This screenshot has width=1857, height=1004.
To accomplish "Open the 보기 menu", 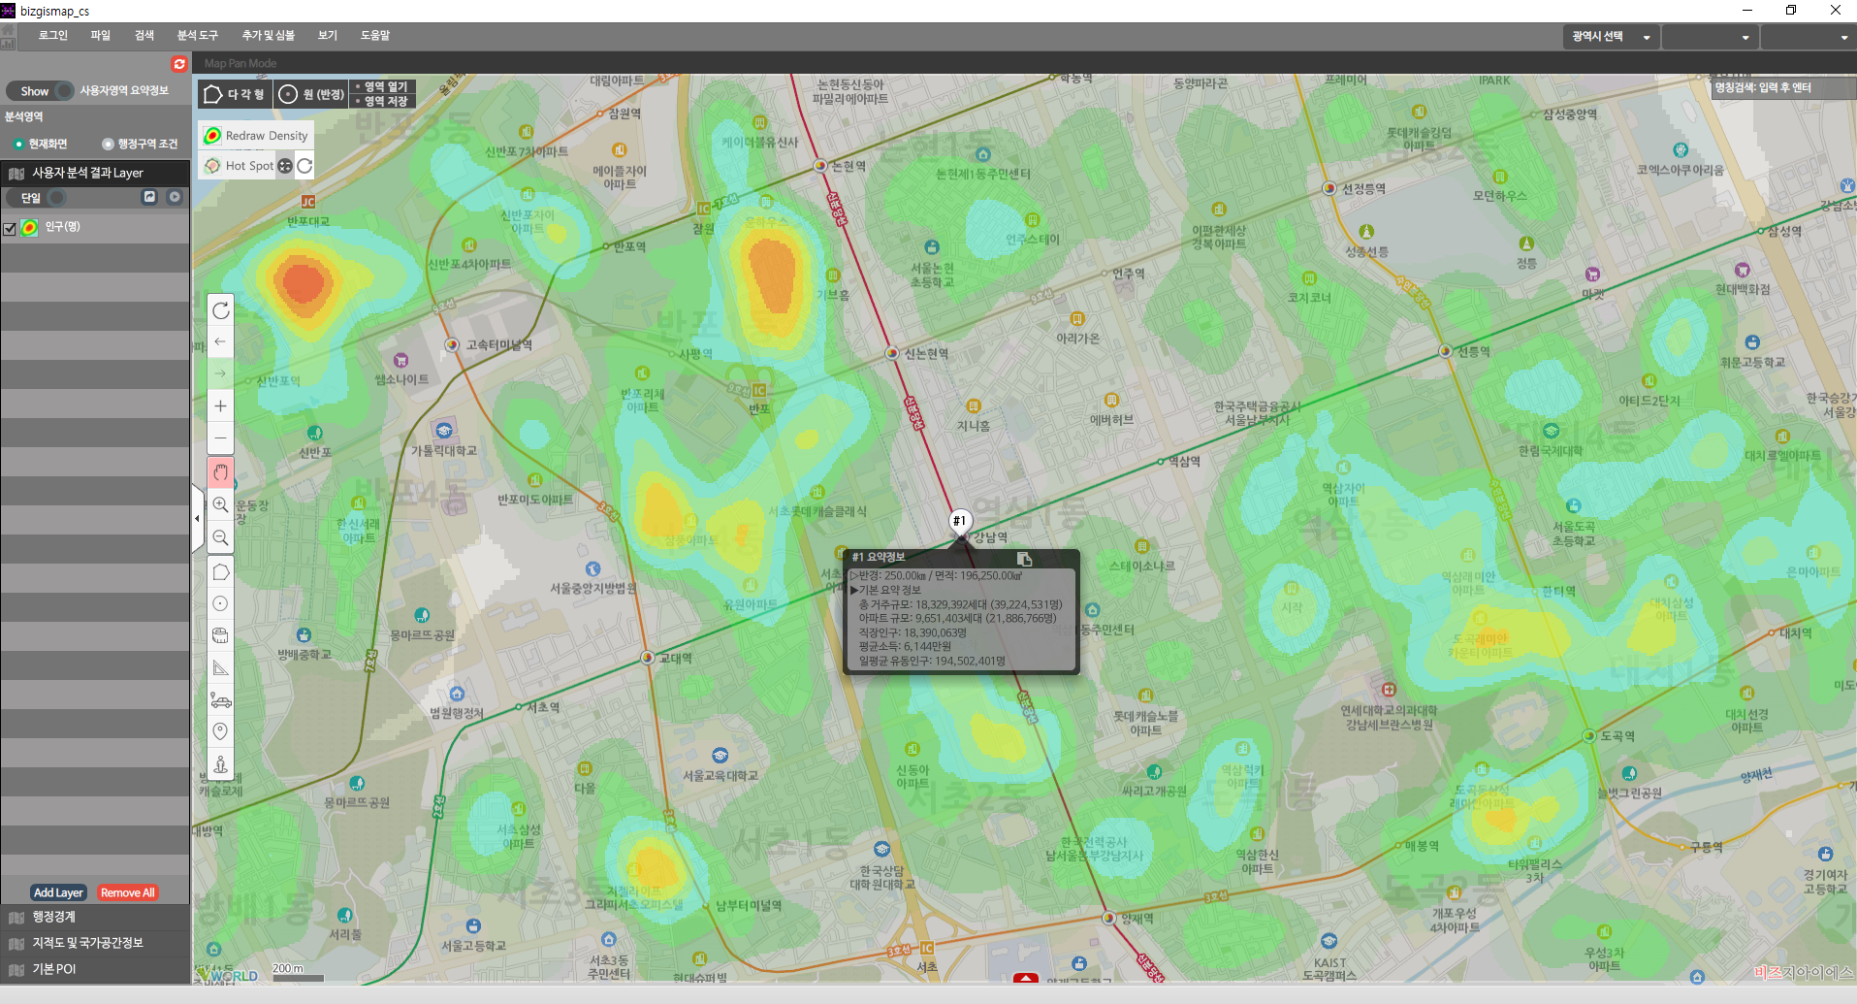I will 328,36.
